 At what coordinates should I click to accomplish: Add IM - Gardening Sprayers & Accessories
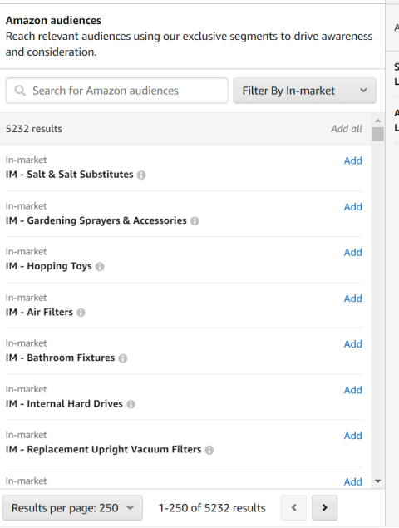click(x=353, y=207)
